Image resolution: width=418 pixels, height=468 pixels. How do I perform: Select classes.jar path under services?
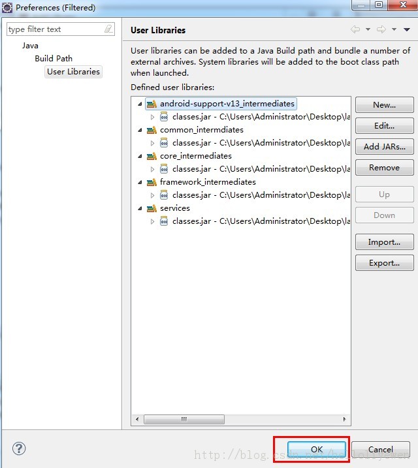pos(261,221)
